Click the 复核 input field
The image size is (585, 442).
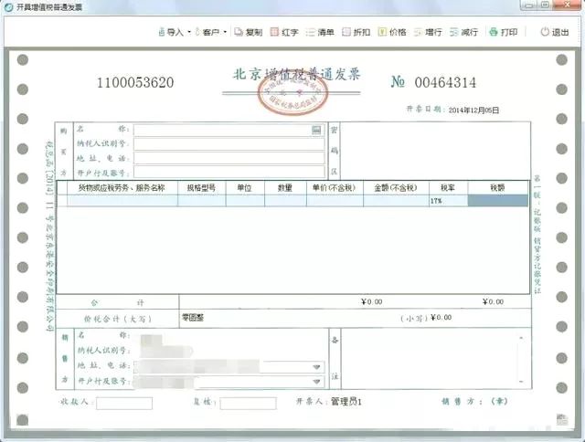[x=248, y=403]
